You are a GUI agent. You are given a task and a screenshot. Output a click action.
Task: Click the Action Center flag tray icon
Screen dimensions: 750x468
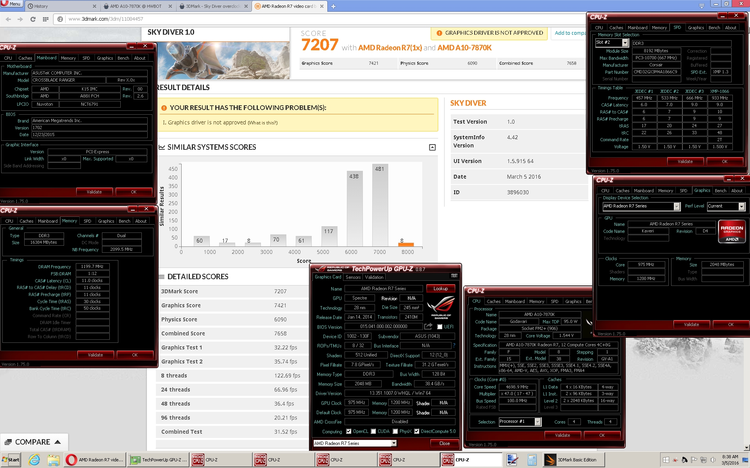point(694,460)
